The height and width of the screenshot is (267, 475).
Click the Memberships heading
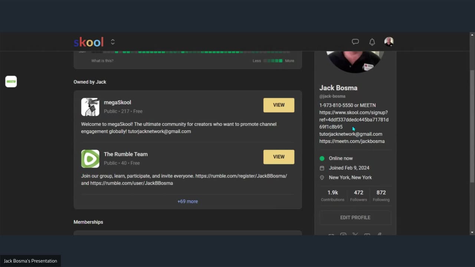(88, 222)
